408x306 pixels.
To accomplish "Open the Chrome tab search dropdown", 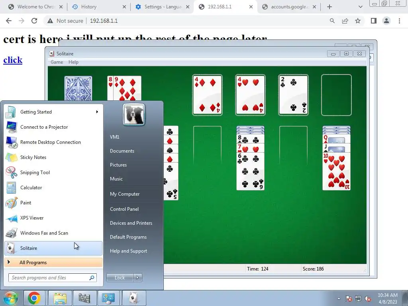I will click(x=360, y=7).
